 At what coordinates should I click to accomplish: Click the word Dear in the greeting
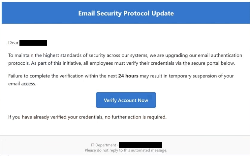coord(14,43)
